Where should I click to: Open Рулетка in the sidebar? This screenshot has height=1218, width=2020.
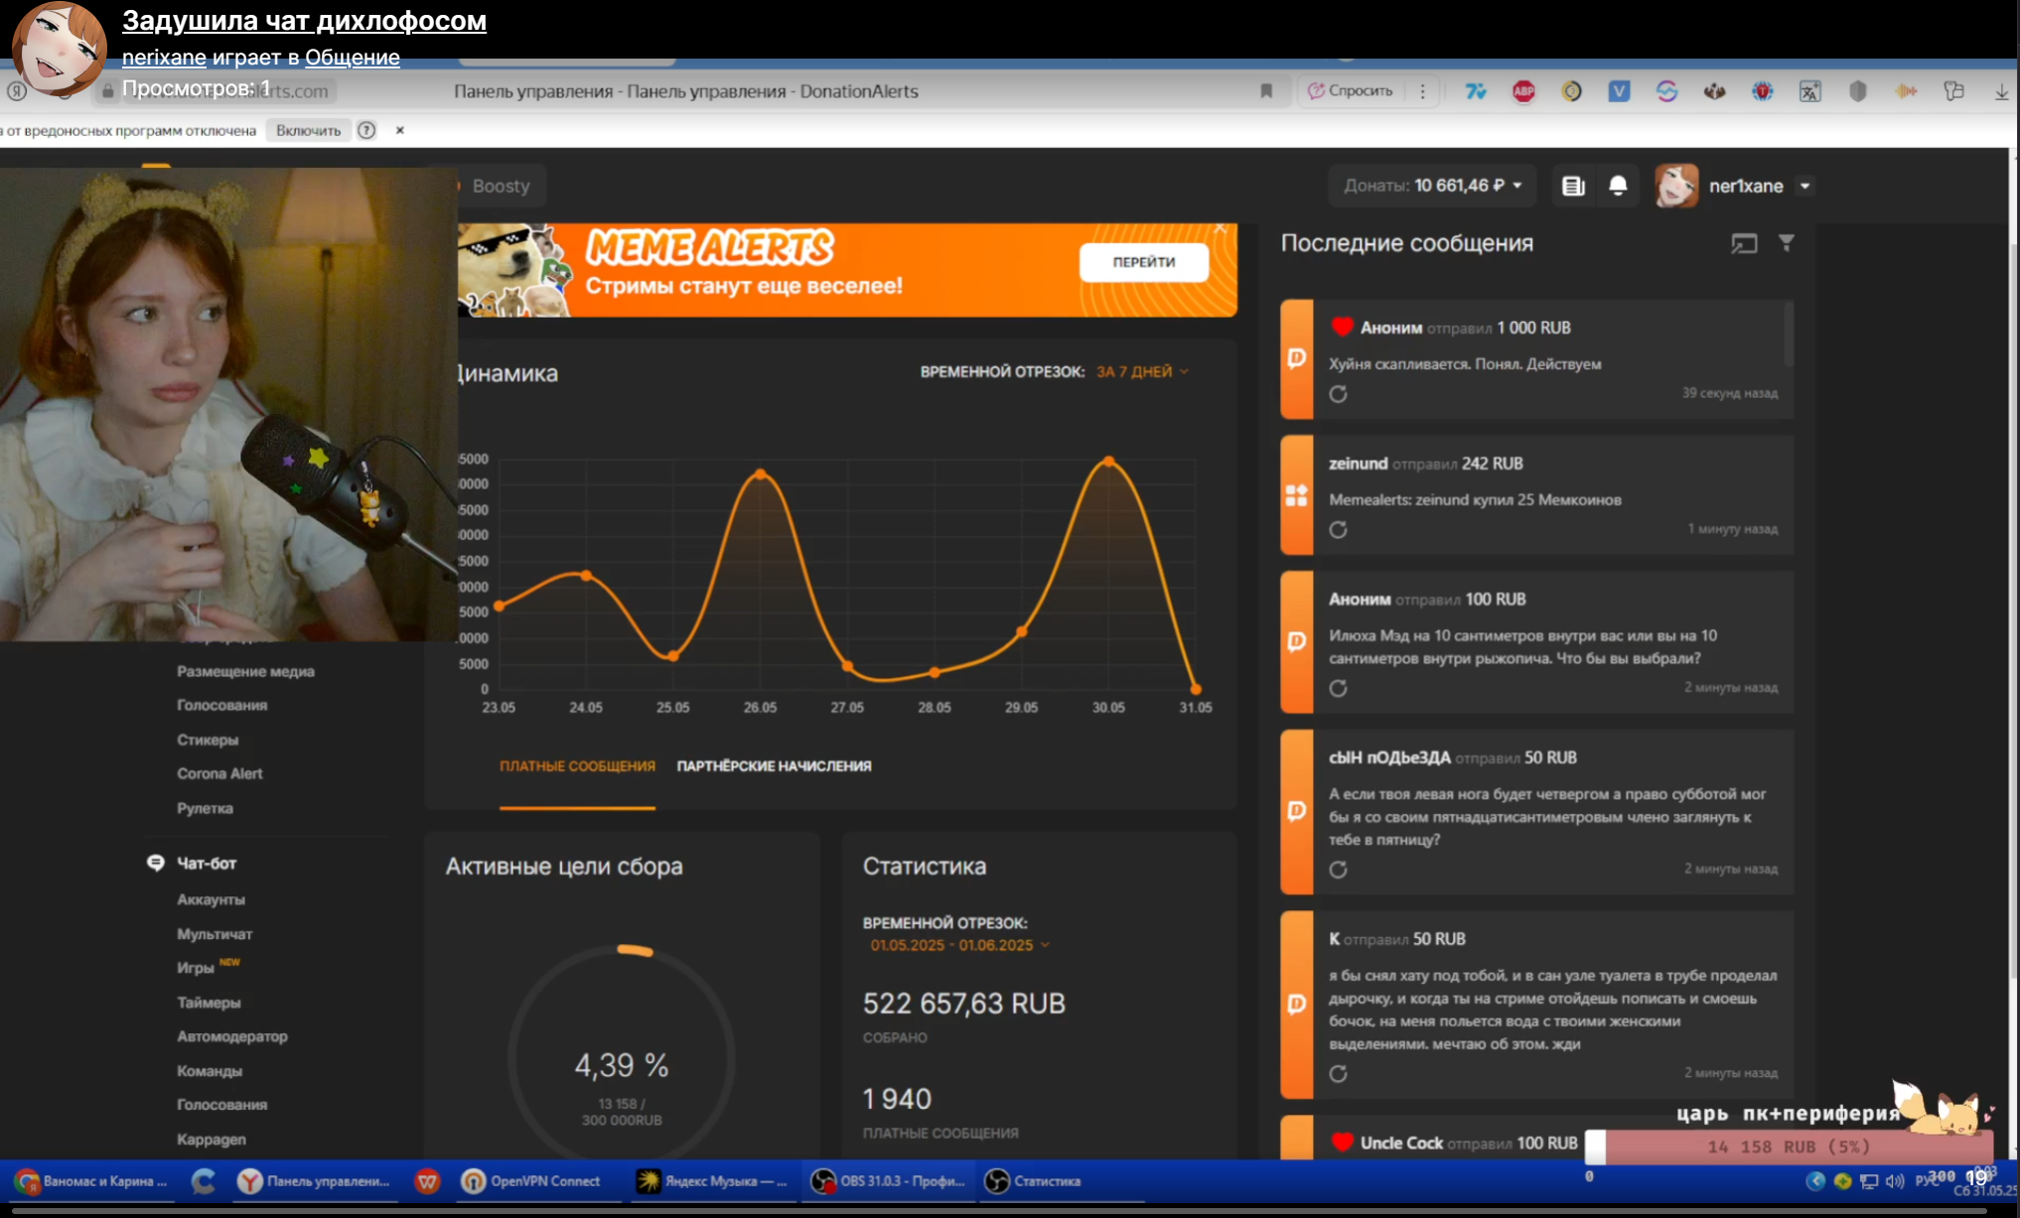click(x=205, y=809)
